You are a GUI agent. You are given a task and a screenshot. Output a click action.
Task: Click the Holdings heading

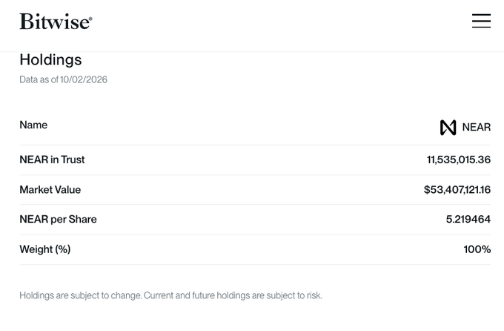tap(51, 59)
